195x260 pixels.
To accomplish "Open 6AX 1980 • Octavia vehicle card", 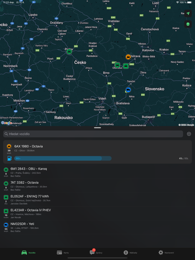I will pyautogui.click(x=97, y=152).
